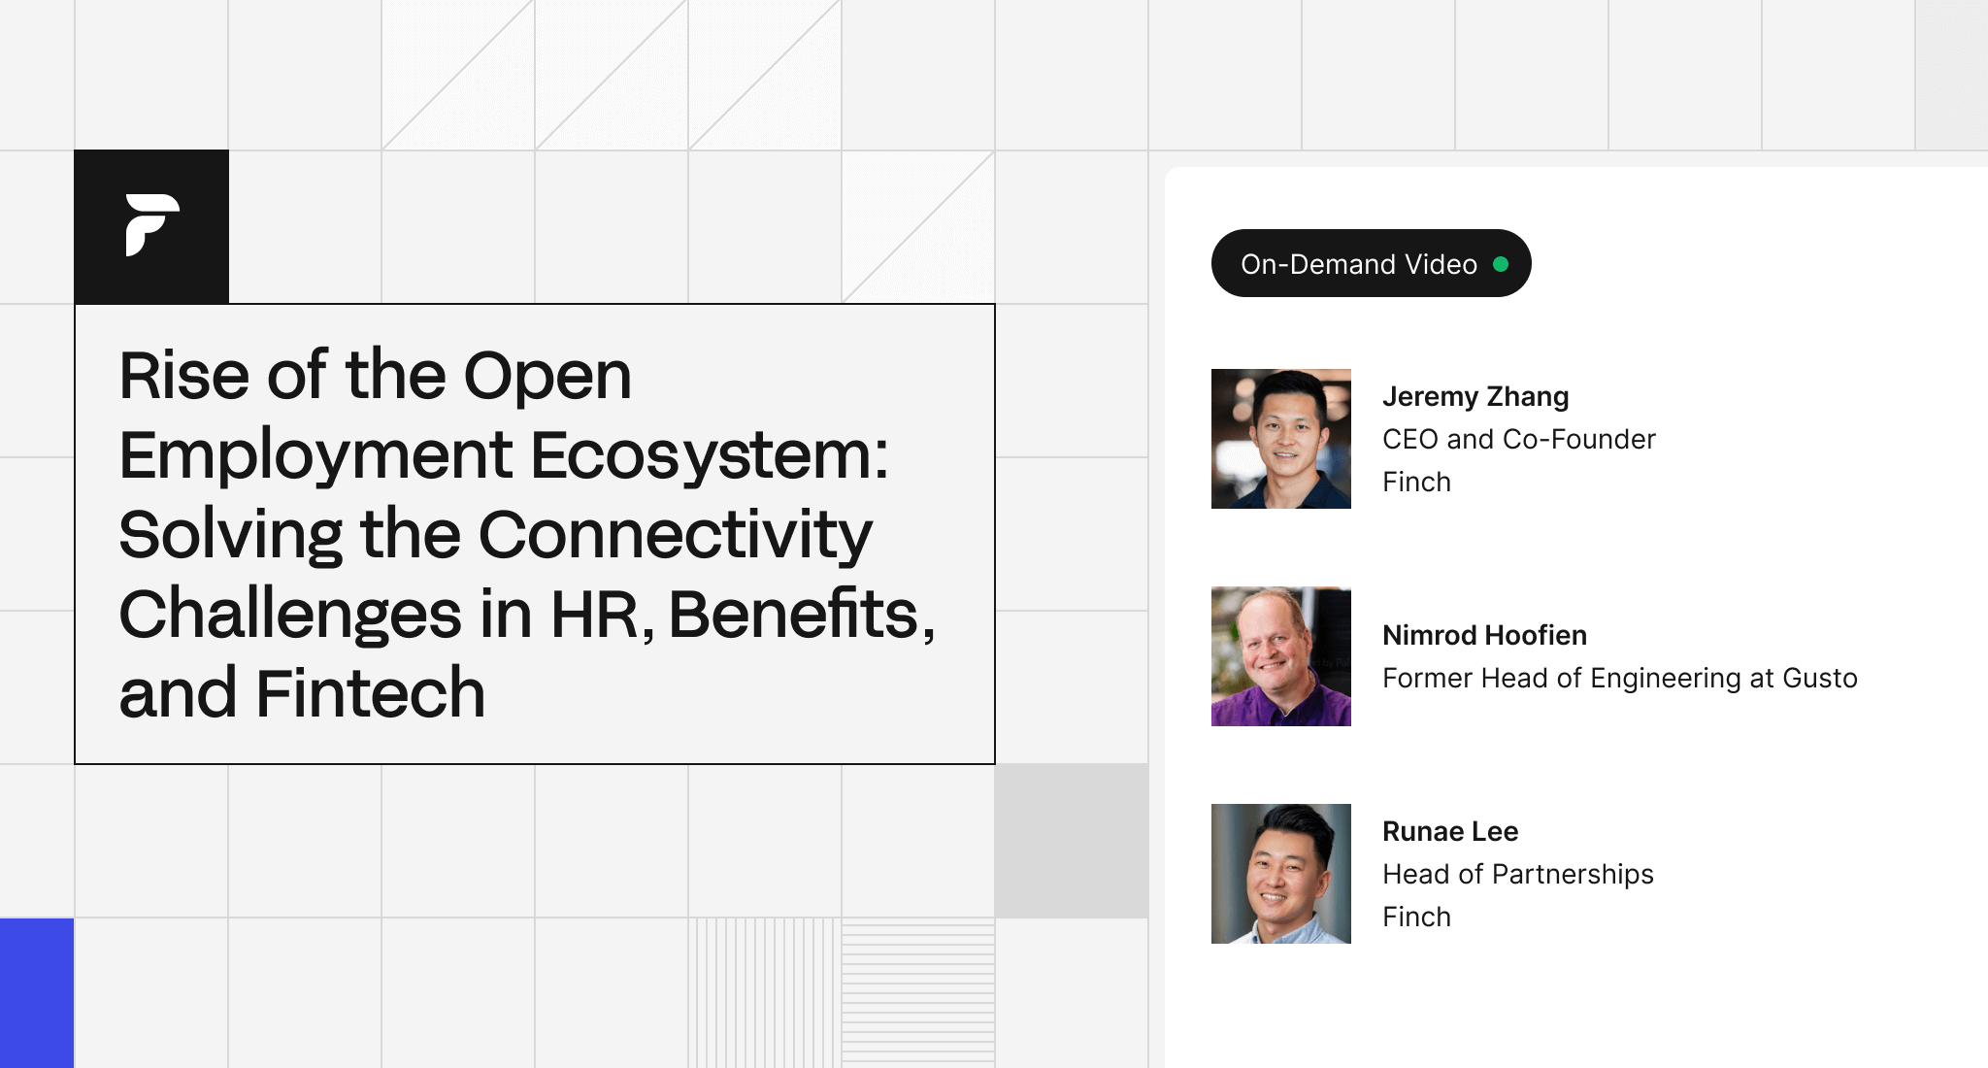1988x1068 pixels.
Task: Click the webinar title 'Rise of the Open Employment Ecosystem'
Action: (527, 534)
